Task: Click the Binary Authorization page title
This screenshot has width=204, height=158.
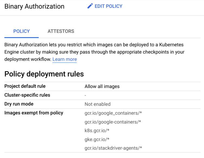Action: pyautogui.click(x=35, y=6)
